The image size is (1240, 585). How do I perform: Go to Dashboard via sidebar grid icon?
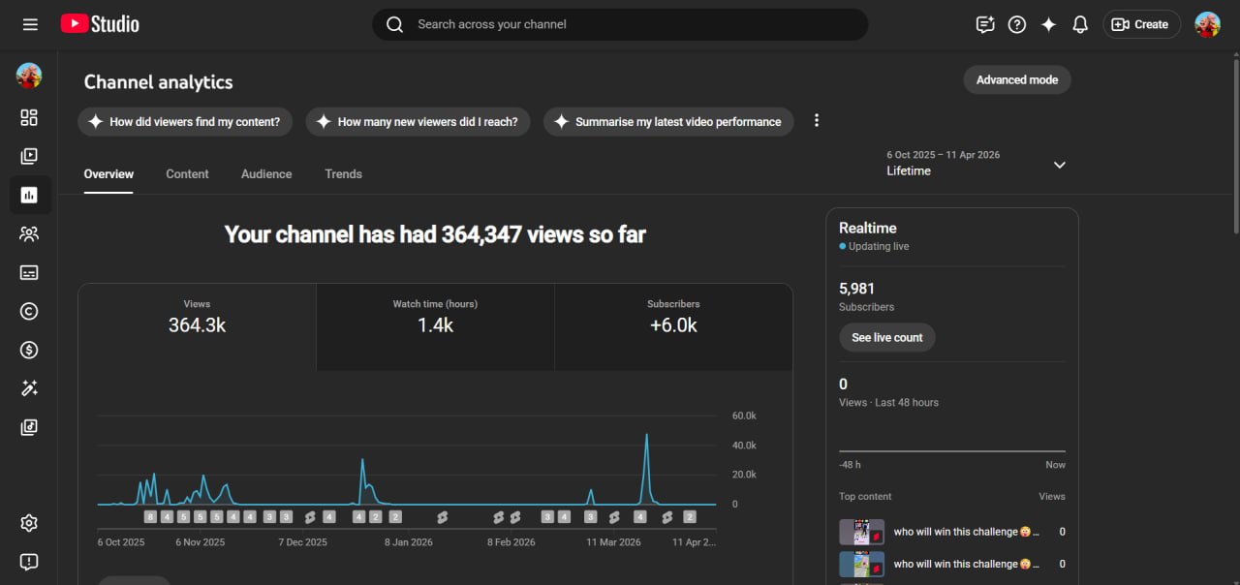pyautogui.click(x=29, y=117)
